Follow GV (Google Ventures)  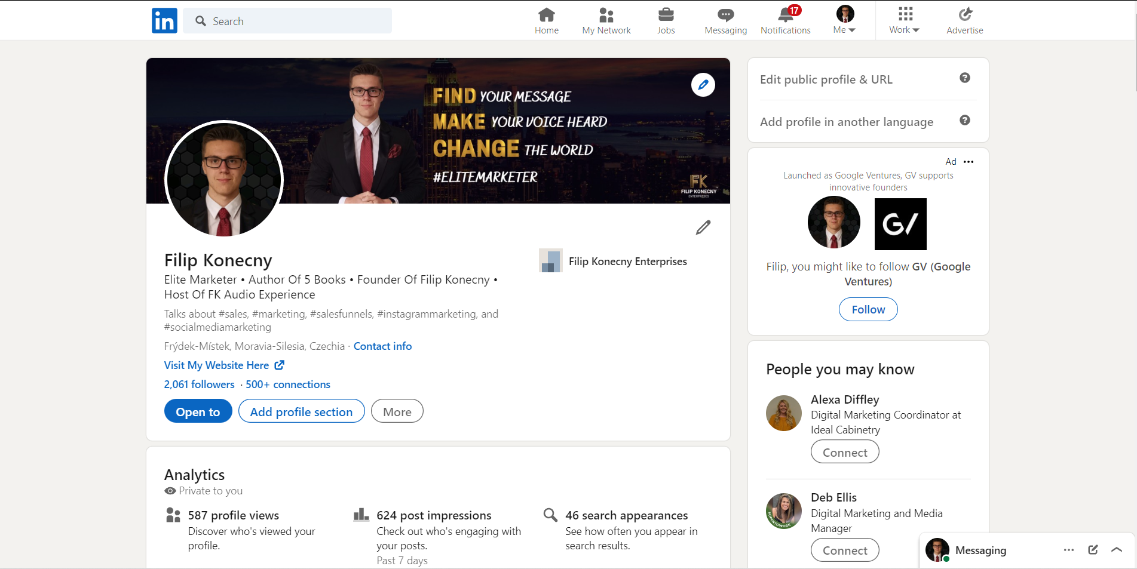tap(868, 309)
